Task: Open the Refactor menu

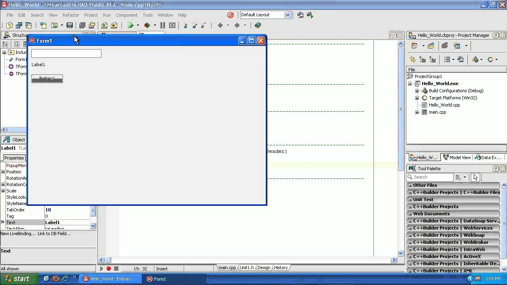Action: pyautogui.click(x=71, y=15)
